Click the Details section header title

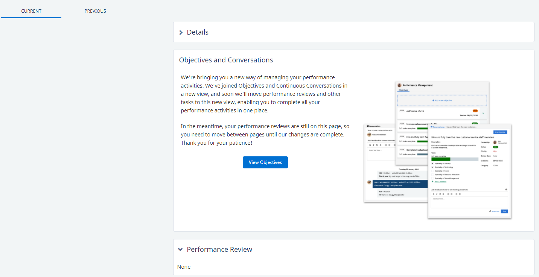(198, 32)
